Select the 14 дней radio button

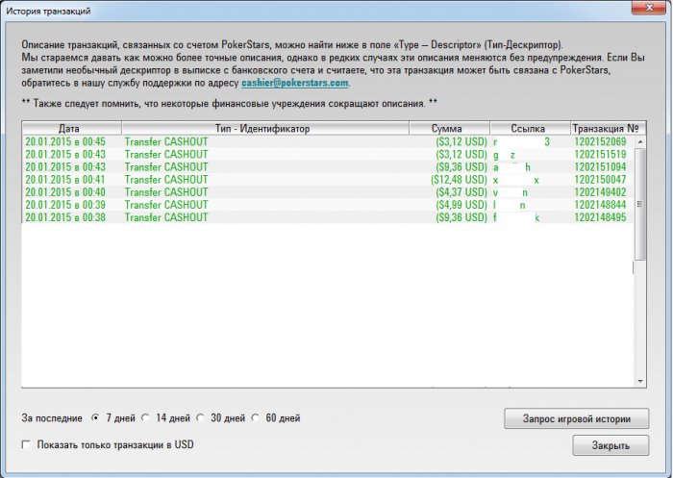pos(145,417)
